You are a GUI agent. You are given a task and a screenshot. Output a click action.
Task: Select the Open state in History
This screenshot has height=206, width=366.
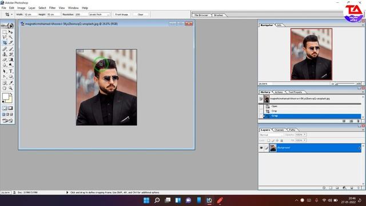(x=312, y=106)
